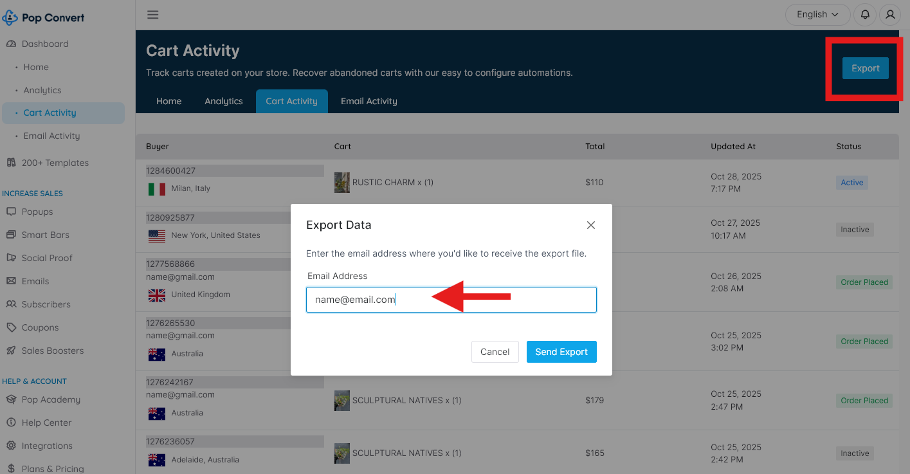Switch to the Analytics tab
Image resolution: width=910 pixels, height=474 pixels.
click(224, 101)
